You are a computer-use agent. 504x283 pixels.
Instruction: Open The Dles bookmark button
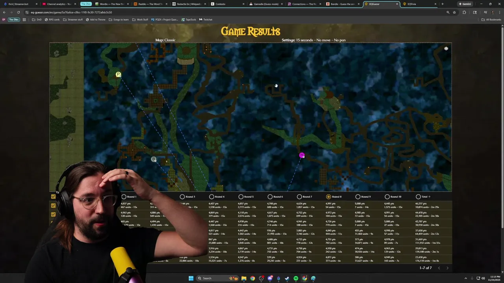[x=14, y=19]
